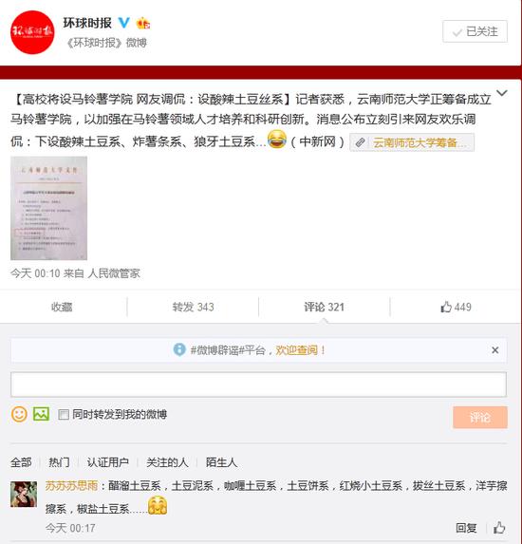The width and height of the screenshot is (522, 544).
Task: Open the document photo thumbnail
Action: click(x=48, y=208)
